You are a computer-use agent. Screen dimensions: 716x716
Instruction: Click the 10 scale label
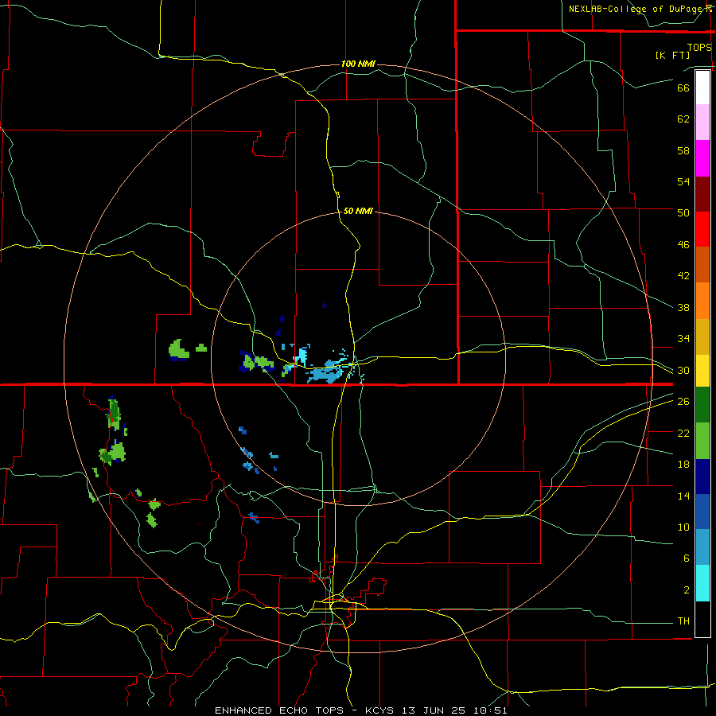click(683, 527)
